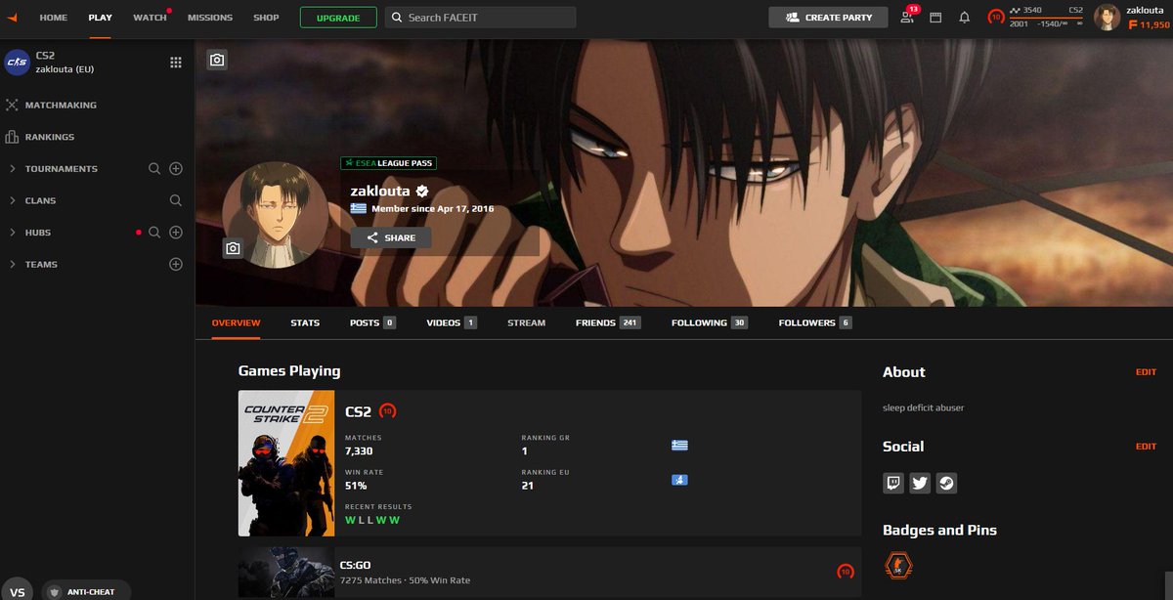Go to the Home nav item
The width and height of the screenshot is (1173, 600).
coord(54,18)
